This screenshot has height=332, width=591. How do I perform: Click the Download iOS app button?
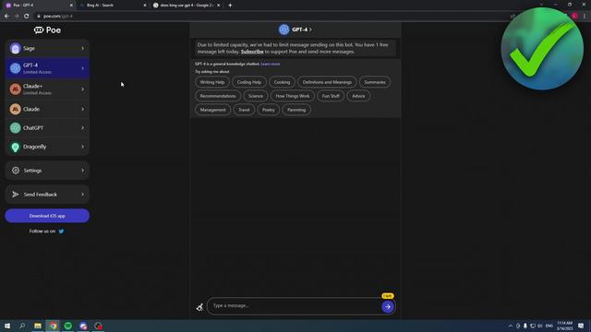(47, 216)
